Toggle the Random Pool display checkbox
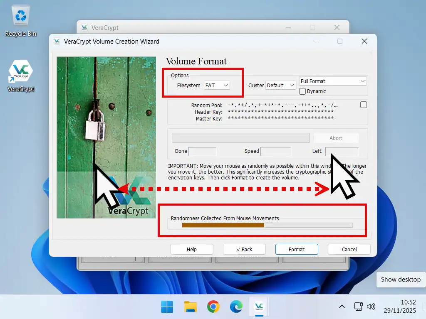The image size is (426, 319). [363, 105]
